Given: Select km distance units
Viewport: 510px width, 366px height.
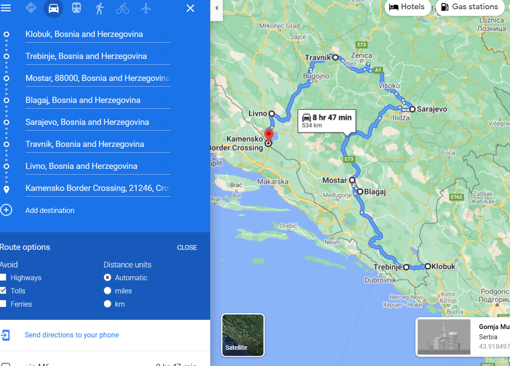Looking at the screenshot, I should click(107, 304).
